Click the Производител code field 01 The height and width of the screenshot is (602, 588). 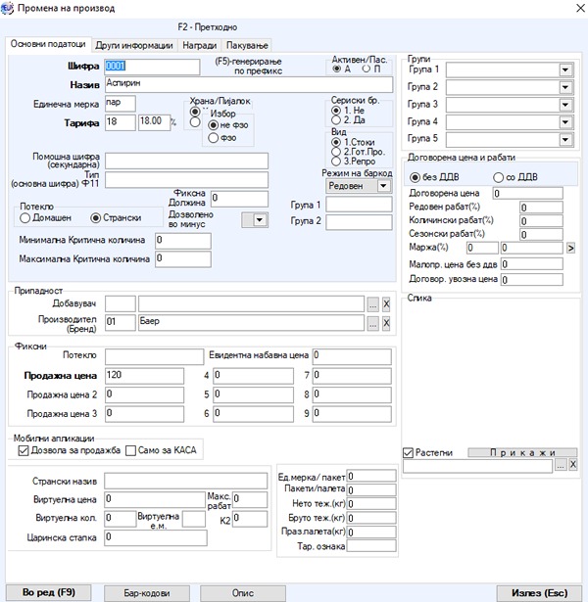(x=120, y=322)
